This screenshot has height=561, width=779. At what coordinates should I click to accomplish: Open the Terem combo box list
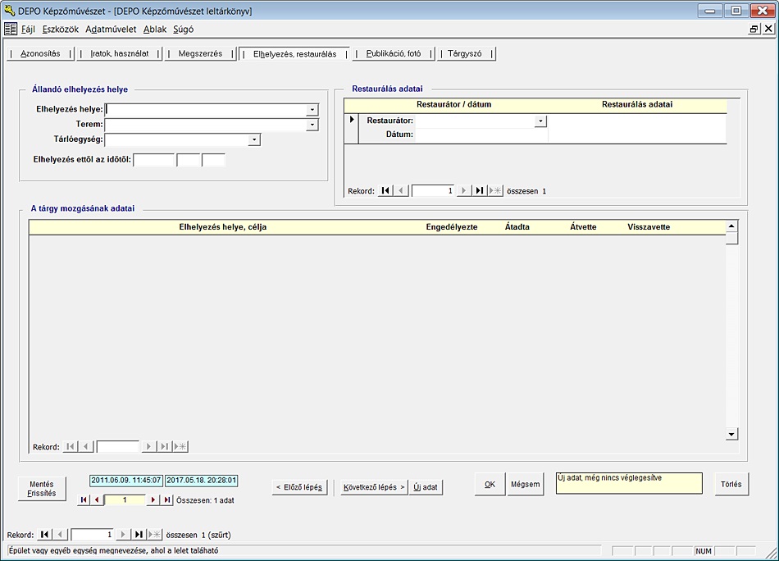[x=312, y=125]
